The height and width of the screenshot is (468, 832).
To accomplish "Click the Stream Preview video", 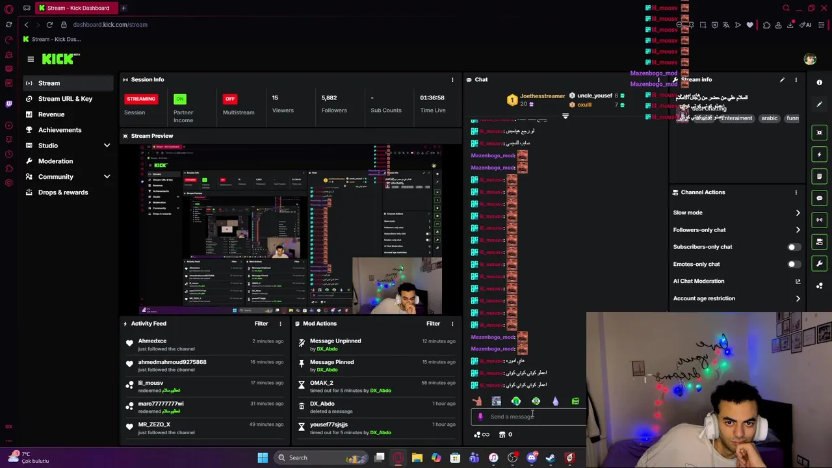I will coord(291,229).
